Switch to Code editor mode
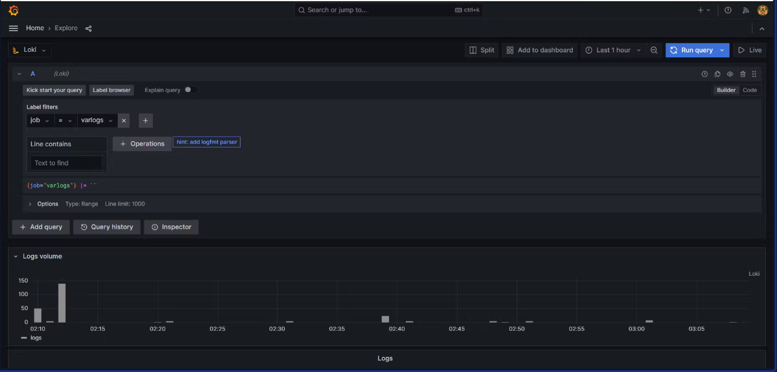The image size is (777, 372). [749, 90]
